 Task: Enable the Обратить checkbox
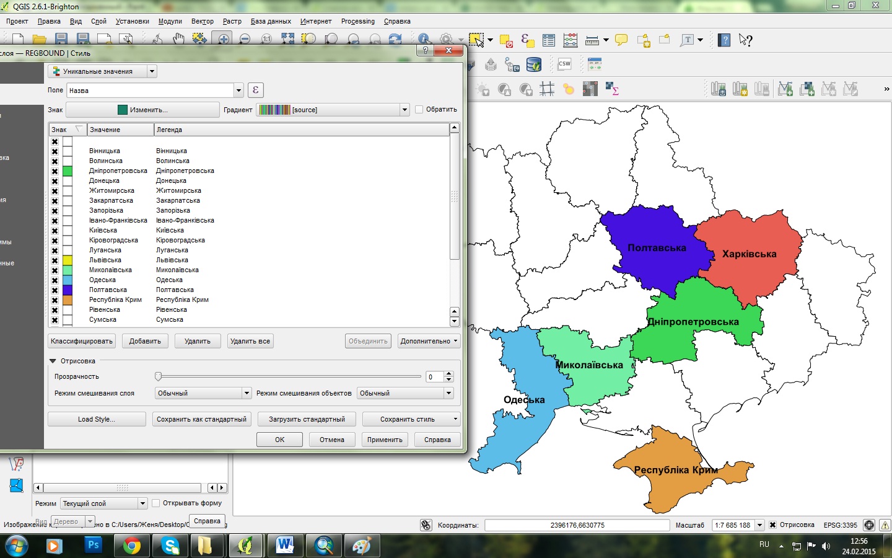419,110
